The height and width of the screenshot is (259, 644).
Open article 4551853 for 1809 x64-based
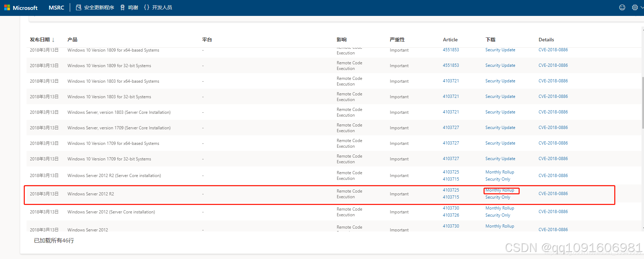451,50
